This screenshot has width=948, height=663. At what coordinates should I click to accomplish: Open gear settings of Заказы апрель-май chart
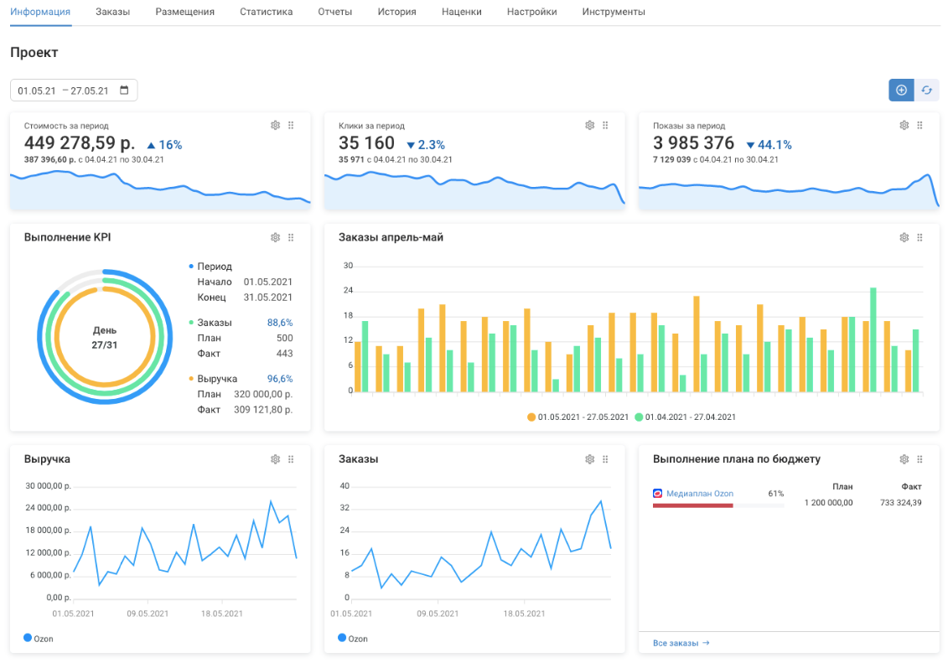pyautogui.click(x=904, y=237)
